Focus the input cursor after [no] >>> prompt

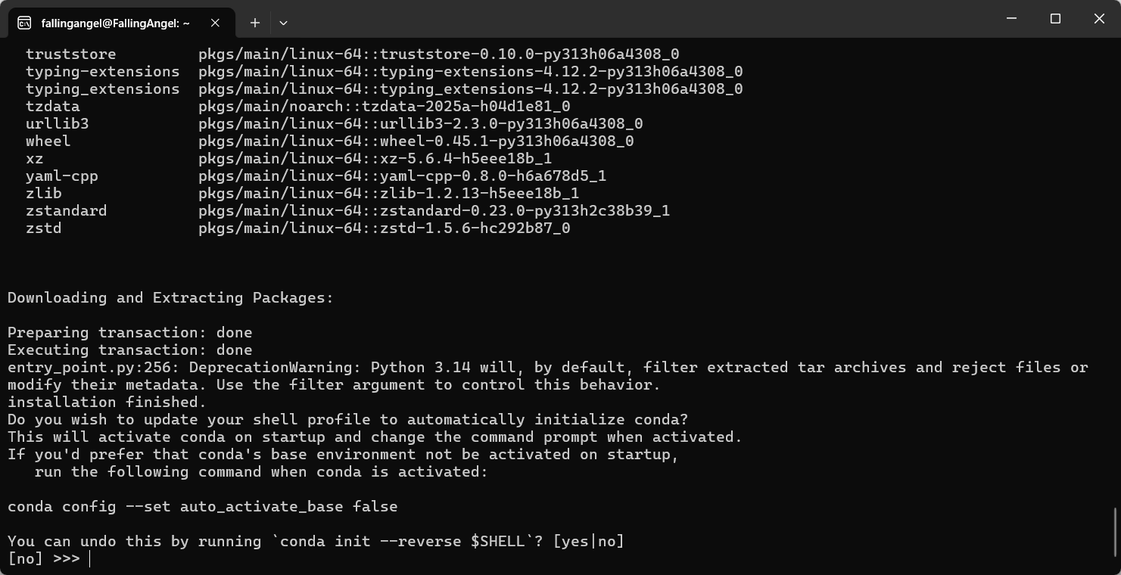[x=90, y=559]
